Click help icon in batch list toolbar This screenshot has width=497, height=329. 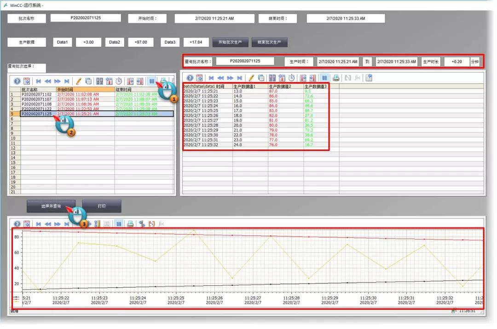(x=17, y=81)
